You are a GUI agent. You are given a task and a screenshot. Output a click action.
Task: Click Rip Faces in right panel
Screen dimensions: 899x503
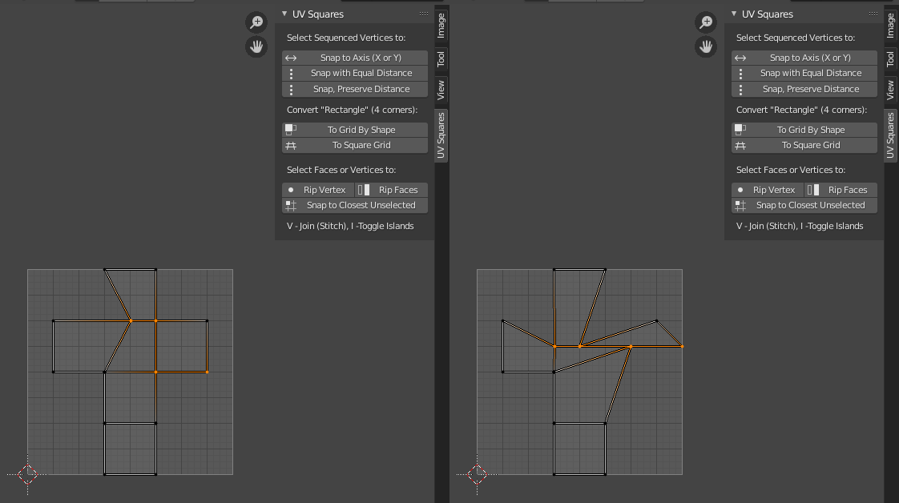coord(841,190)
